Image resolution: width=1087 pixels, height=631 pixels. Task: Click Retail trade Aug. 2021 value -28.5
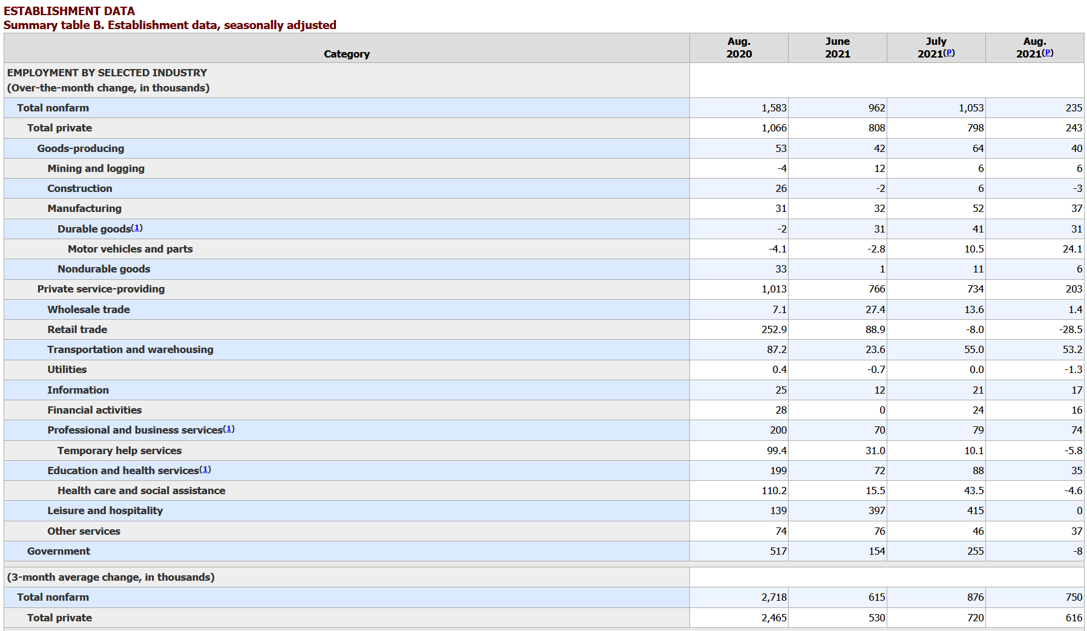(x=1071, y=329)
